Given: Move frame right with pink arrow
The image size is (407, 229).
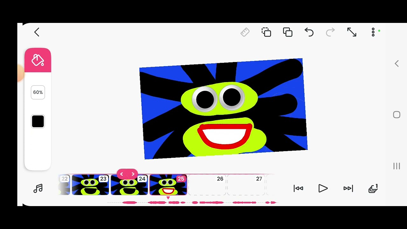Looking at the screenshot, I should (133, 174).
